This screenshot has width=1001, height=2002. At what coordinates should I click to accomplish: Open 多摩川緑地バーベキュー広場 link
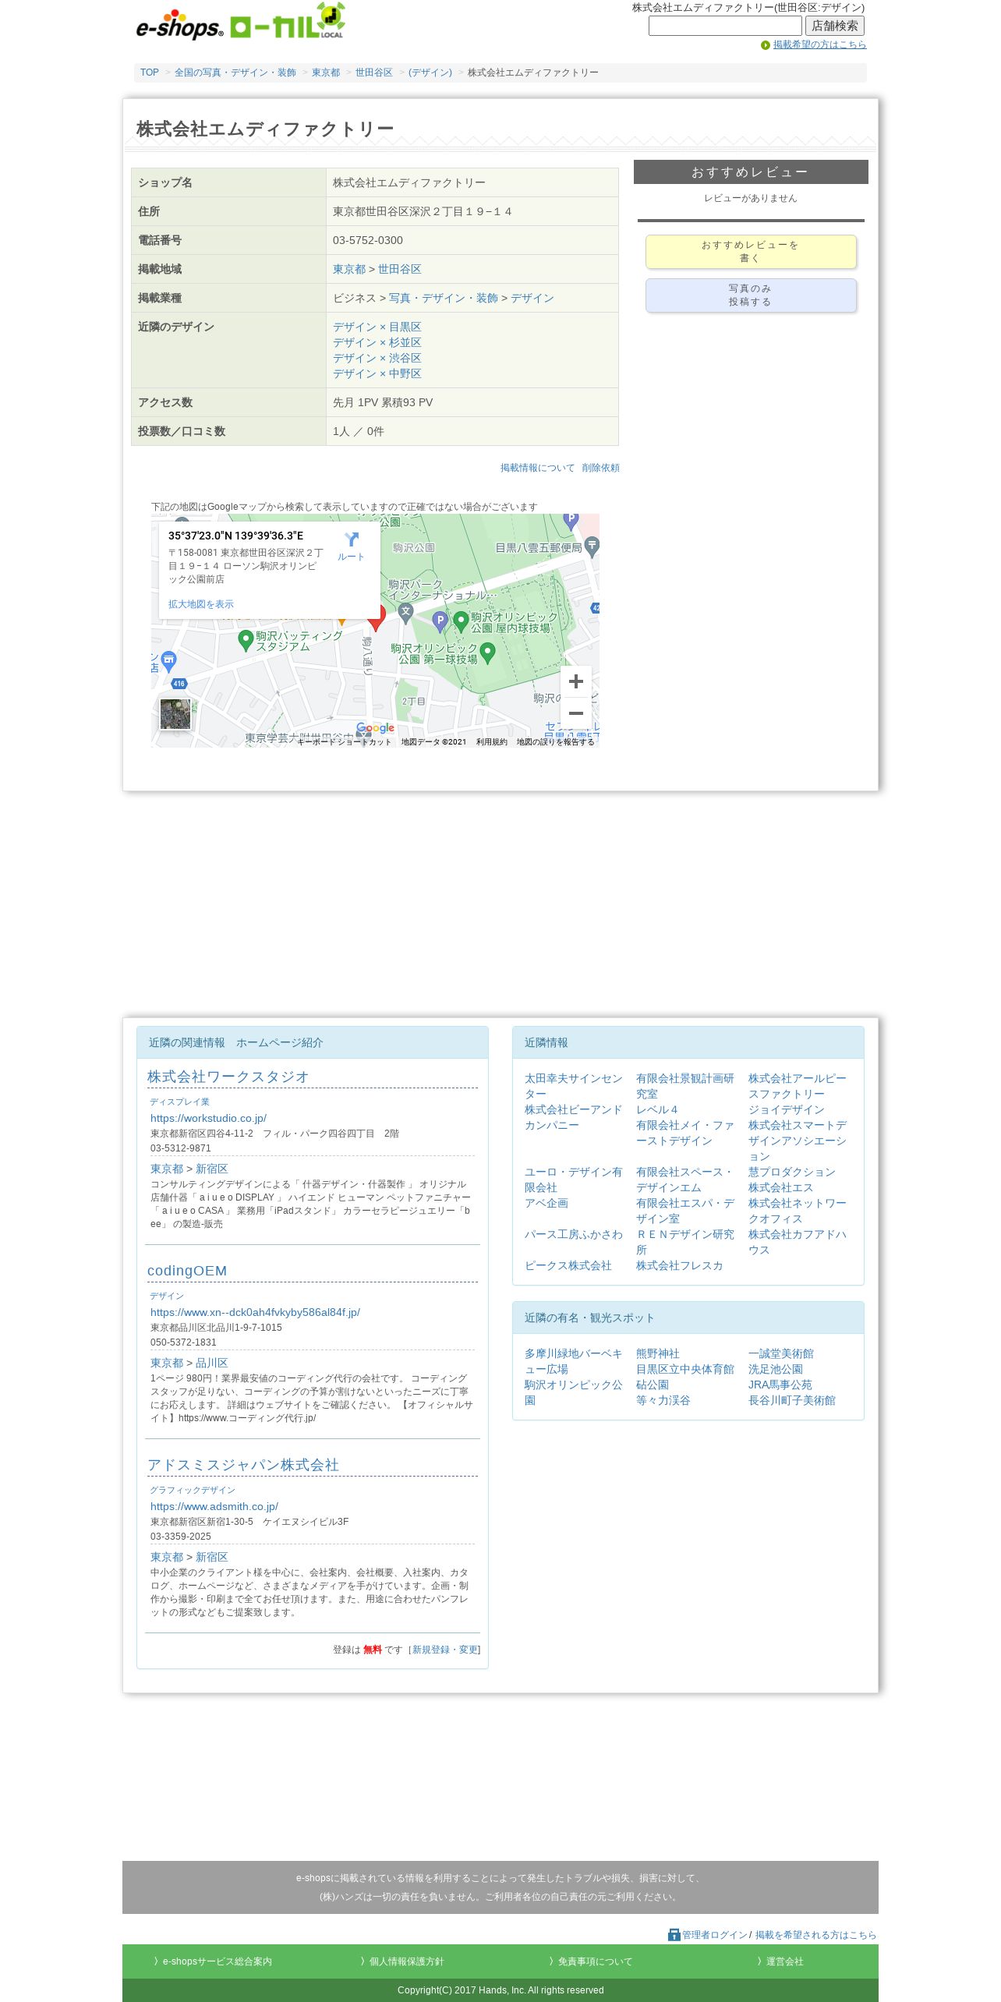pyautogui.click(x=573, y=1361)
